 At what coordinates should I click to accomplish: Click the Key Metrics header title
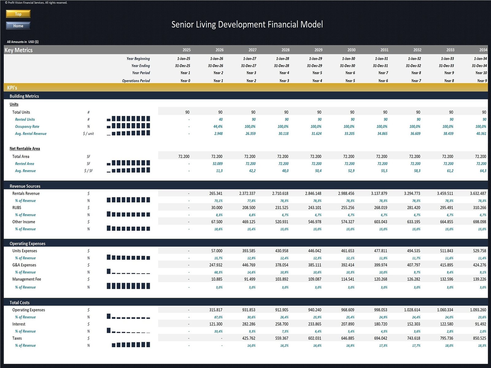point(19,50)
